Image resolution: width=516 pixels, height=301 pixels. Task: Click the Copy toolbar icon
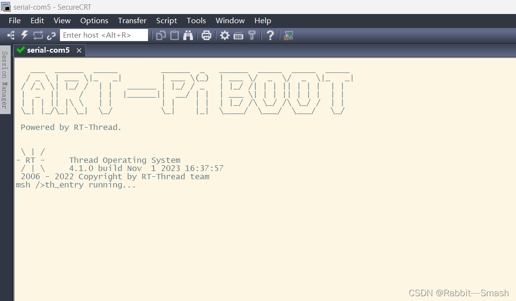pos(161,35)
